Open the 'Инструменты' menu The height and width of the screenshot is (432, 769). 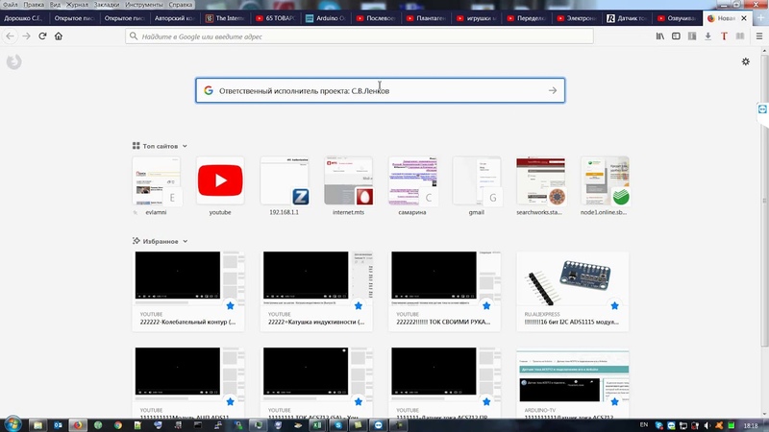click(x=143, y=5)
